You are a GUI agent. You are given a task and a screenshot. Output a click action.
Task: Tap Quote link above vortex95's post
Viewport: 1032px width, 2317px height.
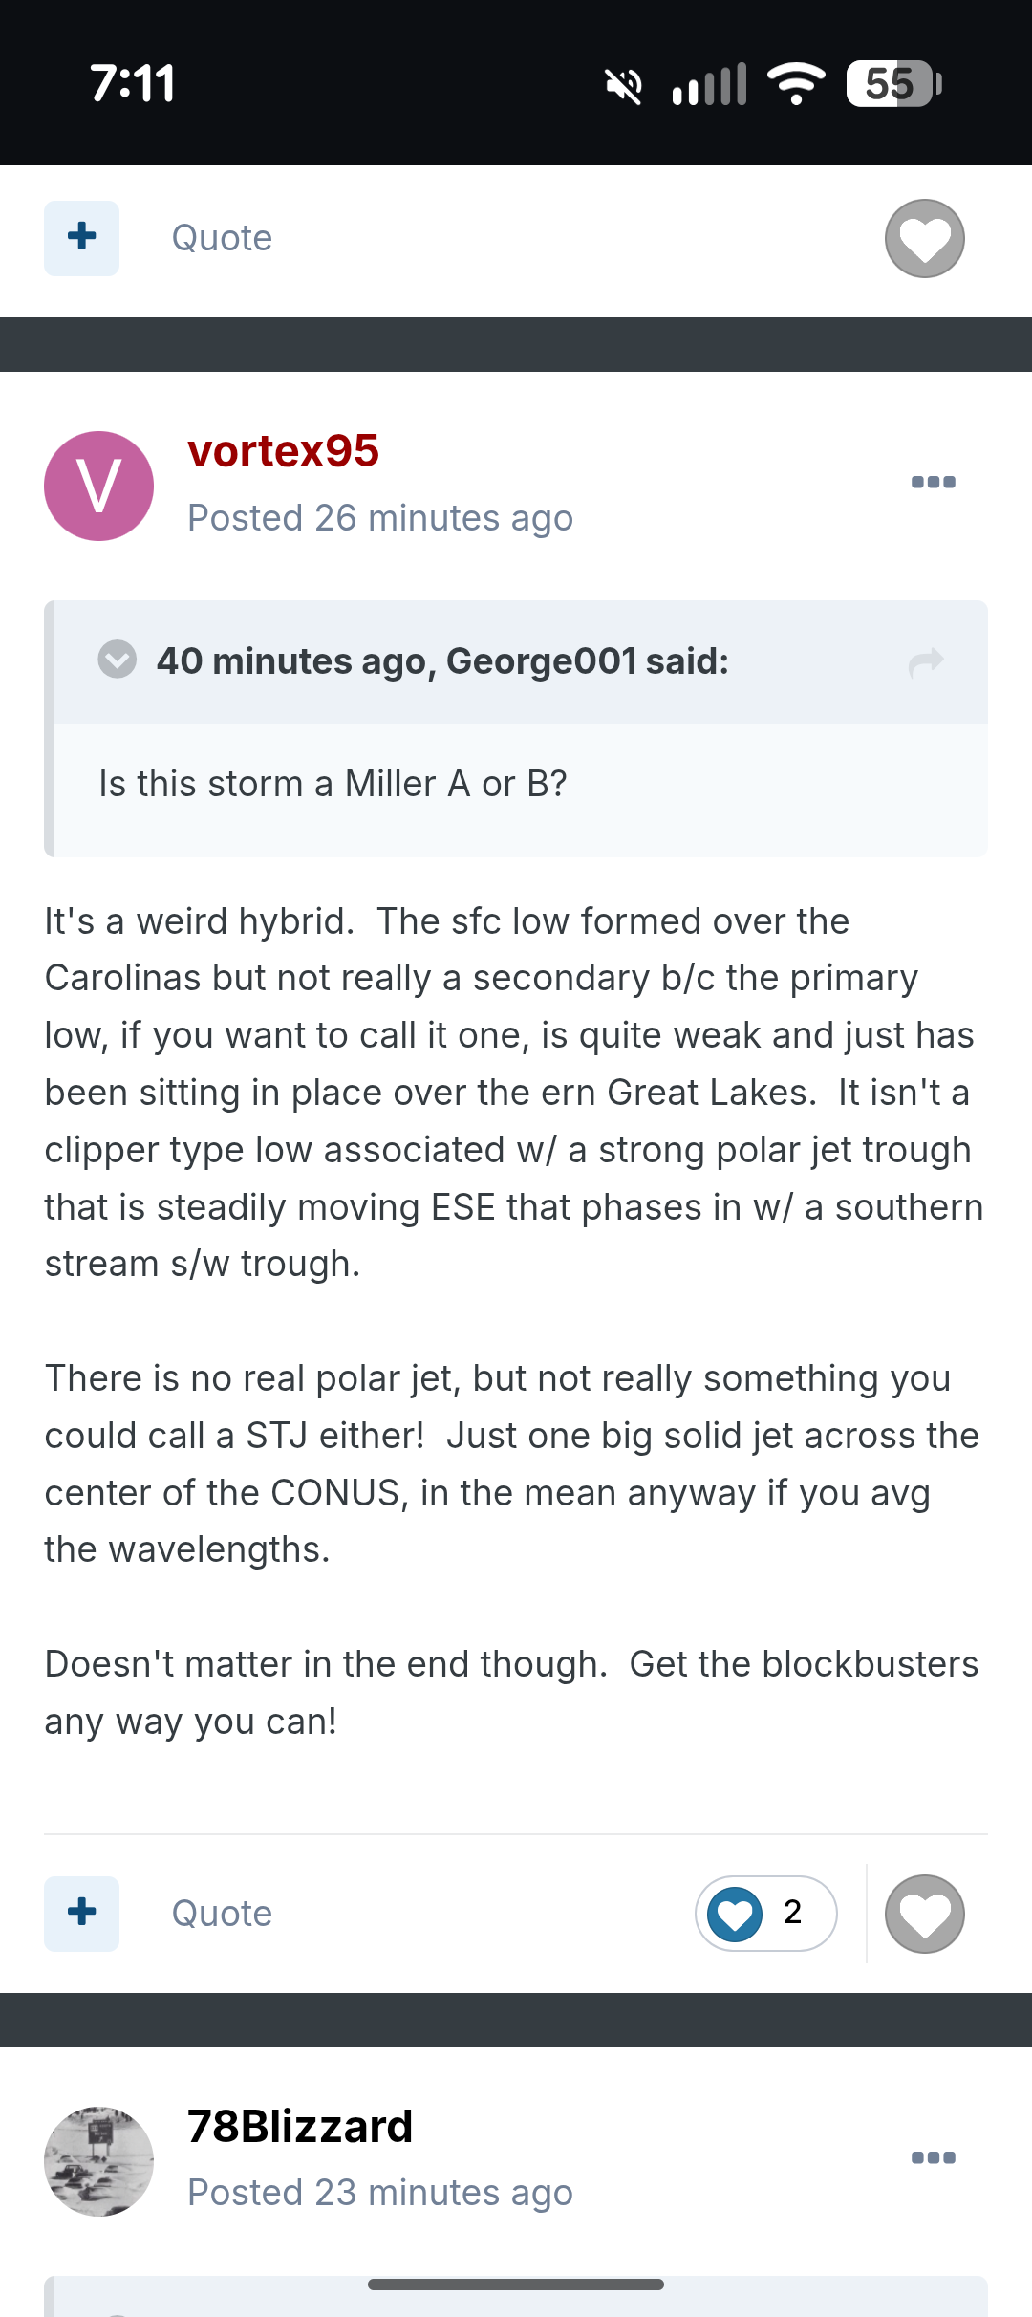[222, 238]
